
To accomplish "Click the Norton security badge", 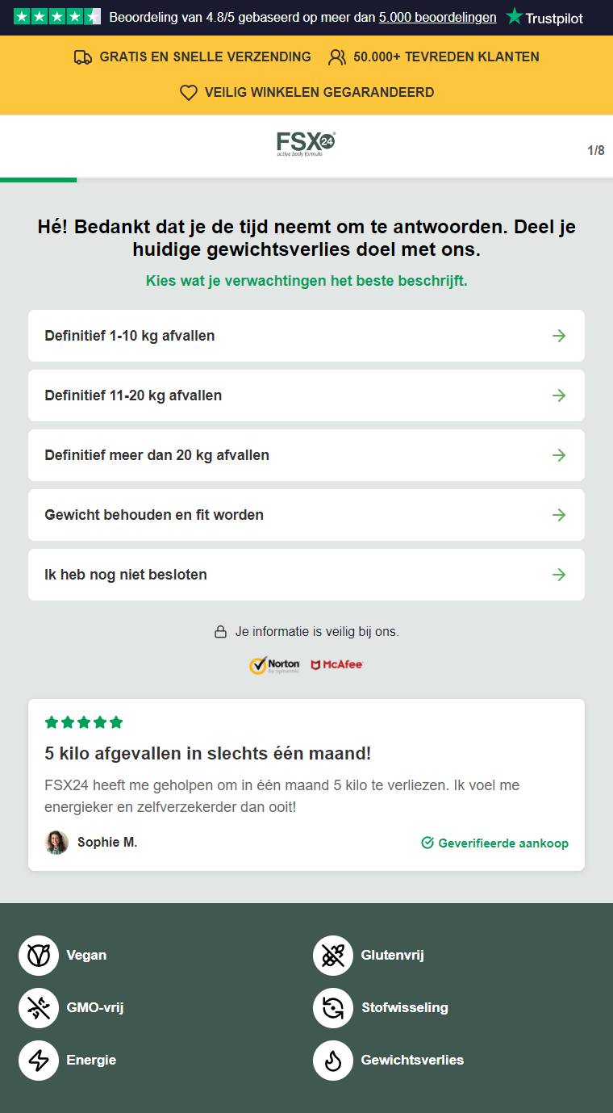I will click(274, 665).
